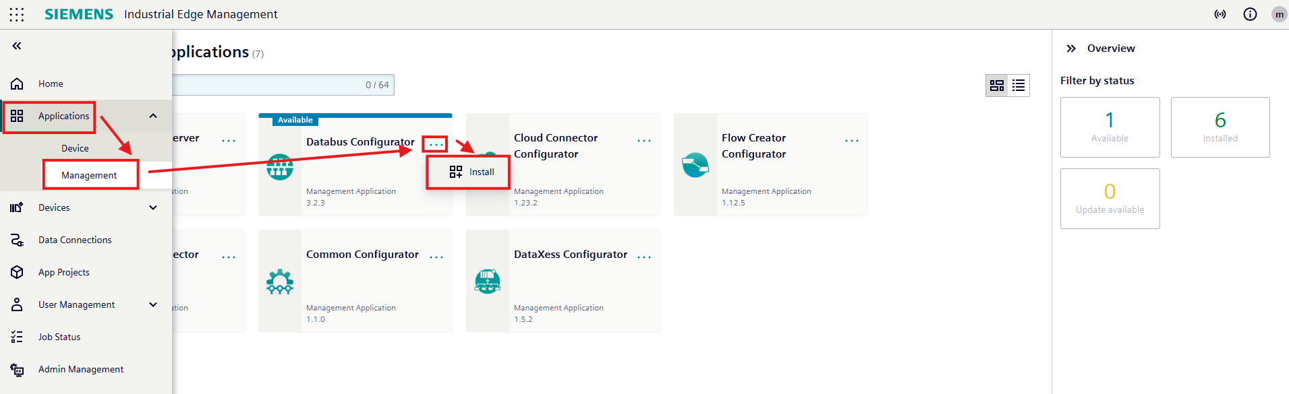This screenshot has width=1289, height=394.
Task: Filter by Installed status tile
Action: coord(1220,127)
